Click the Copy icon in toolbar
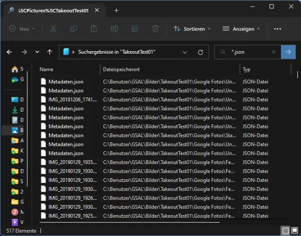 pyautogui.click(x=73, y=29)
